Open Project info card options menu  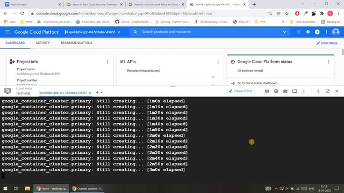point(107,62)
